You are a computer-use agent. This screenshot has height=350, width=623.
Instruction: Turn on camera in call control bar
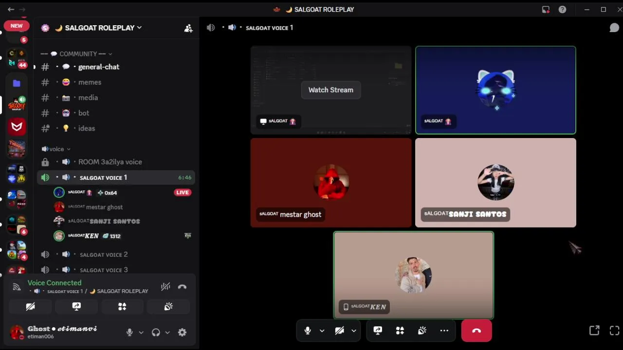340,331
